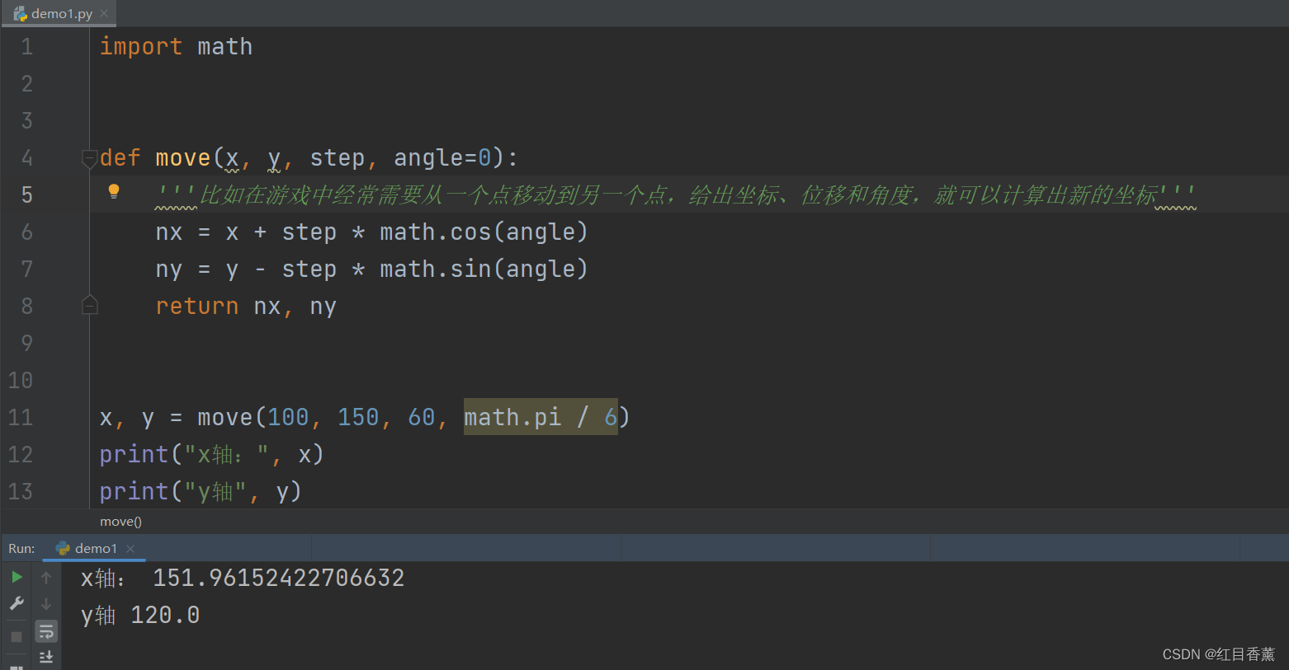1289x670 pixels.
Task: Click the move() breadcrumb
Action: point(120,522)
